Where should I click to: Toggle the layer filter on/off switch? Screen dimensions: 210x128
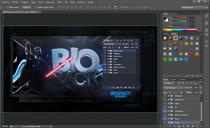201,83
